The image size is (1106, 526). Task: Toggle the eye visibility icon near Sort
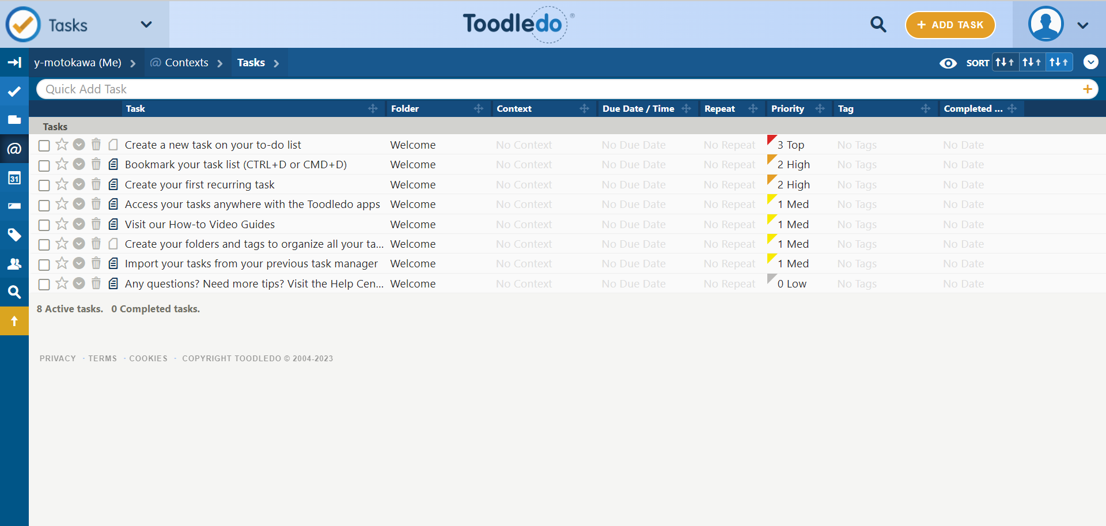coord(948,63)
